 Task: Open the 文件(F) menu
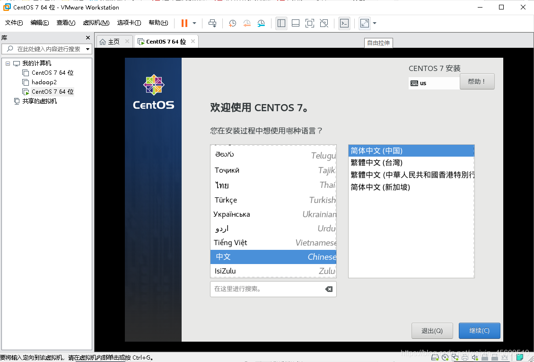click(x=14, y=23)
